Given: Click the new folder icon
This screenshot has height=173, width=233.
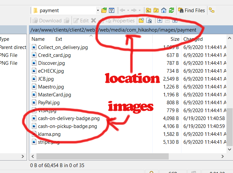Looking at the screenshot, I should point(141,20).
